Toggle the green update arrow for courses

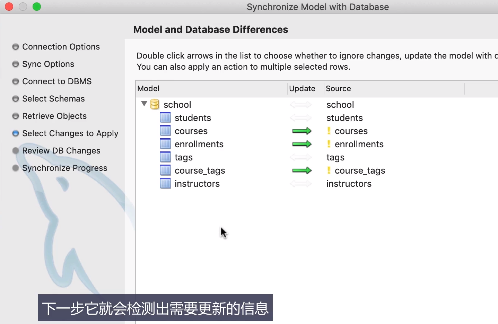pyautogui.click(x=302, y=131)
